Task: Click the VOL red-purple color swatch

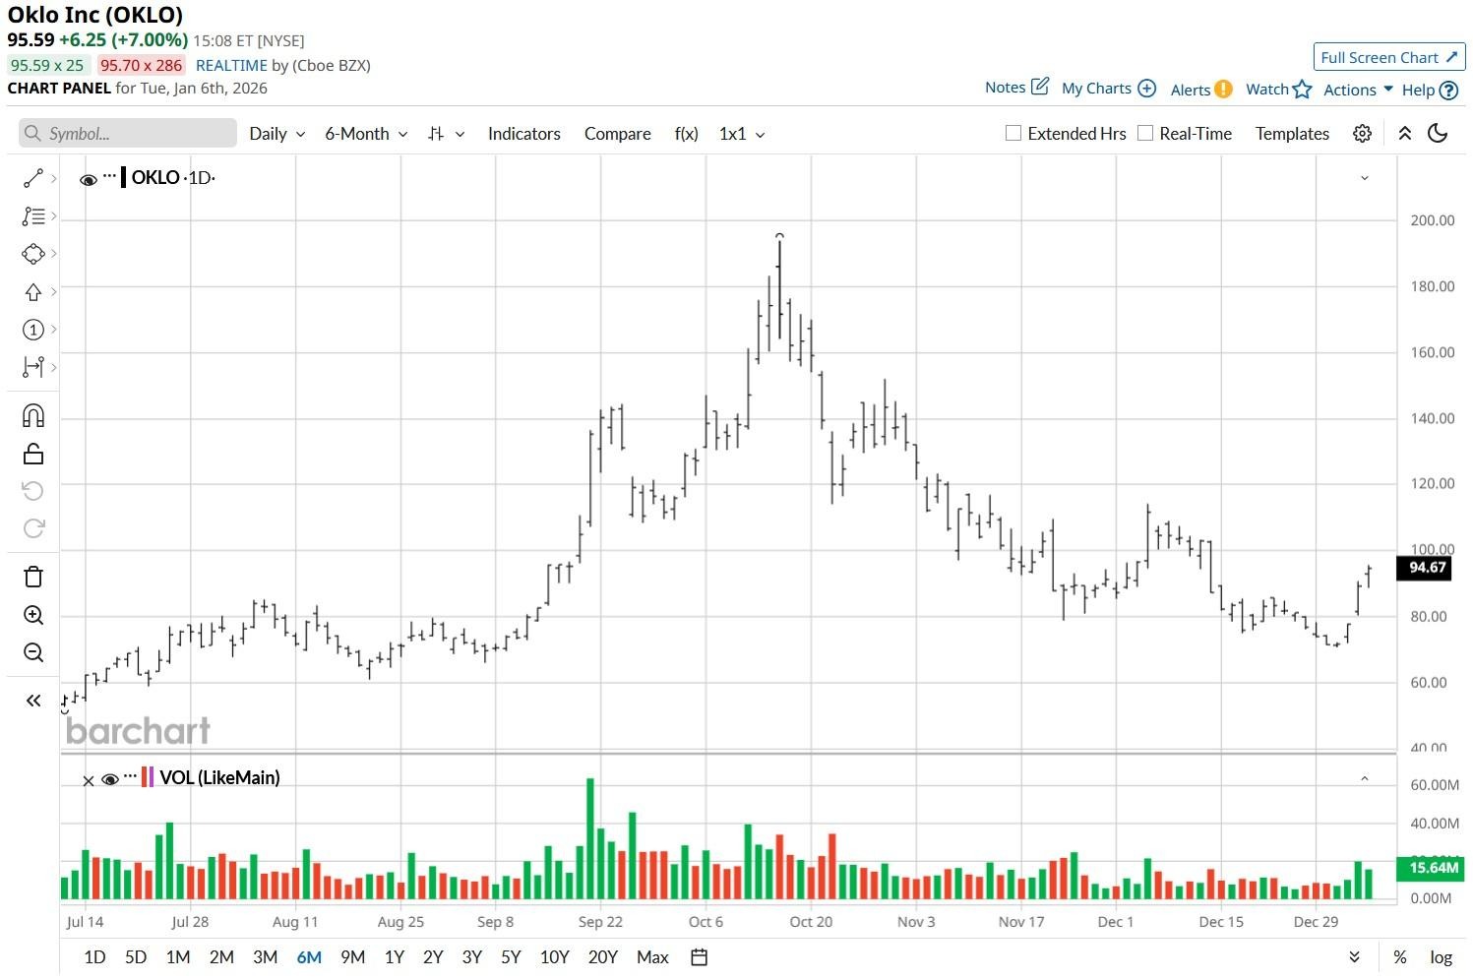Action: coord(148,777)
